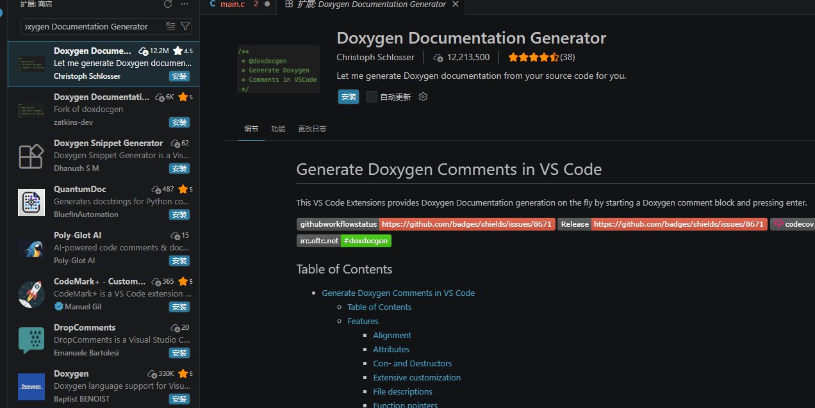Open the Features contents link
This screenshot has width=815, height=408.
(x=363, y=321)
